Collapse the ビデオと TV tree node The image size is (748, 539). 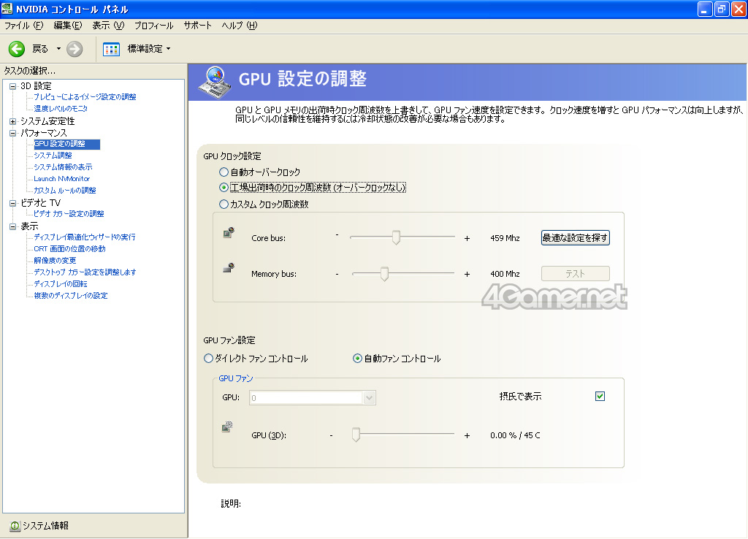13,203
